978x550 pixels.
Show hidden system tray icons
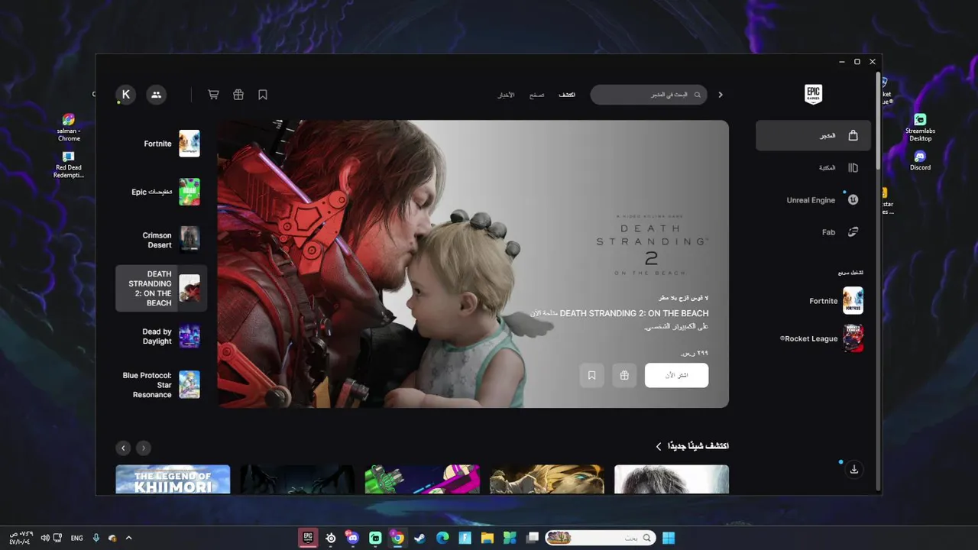(128, 538)
